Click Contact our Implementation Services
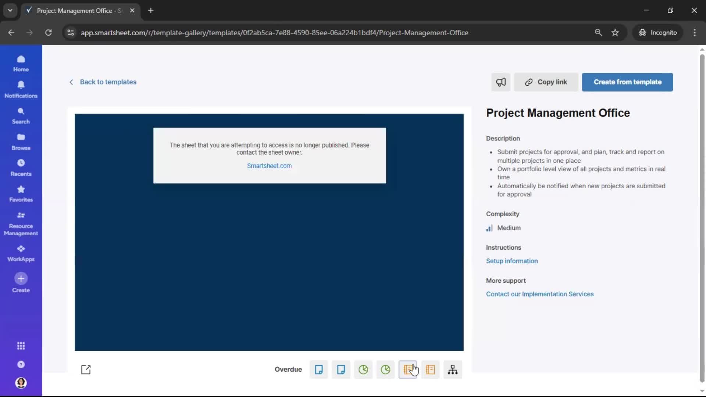This screenshot has height=397, width=706. 540,294
